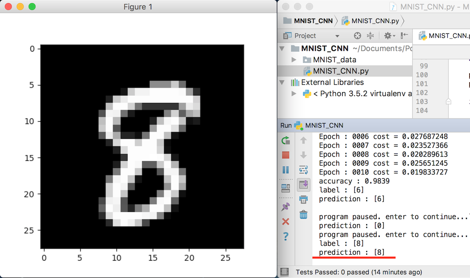The height and width of the screenshot is (278, 470).
Task: Collapse the MNIST_CNN root folder triangle
Action: point(282,48)
